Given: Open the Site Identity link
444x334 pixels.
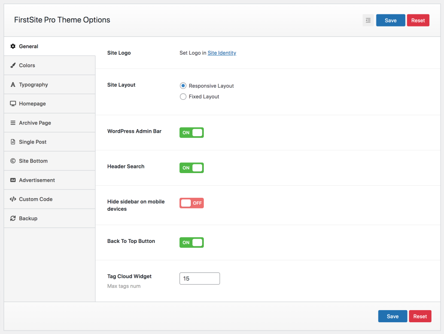Looking at the screenshot, I should (222, 52).
